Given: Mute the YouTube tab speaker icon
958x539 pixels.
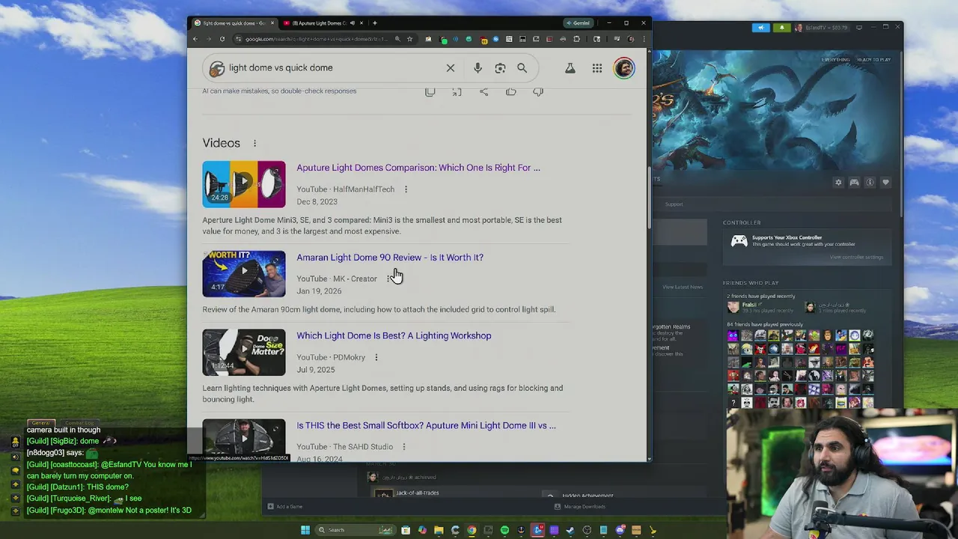Looking at the screenshot, I should 353,23.
